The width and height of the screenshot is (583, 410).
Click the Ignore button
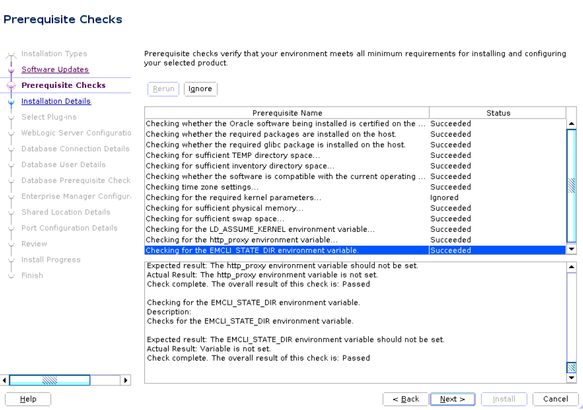(x=200, y=88)
